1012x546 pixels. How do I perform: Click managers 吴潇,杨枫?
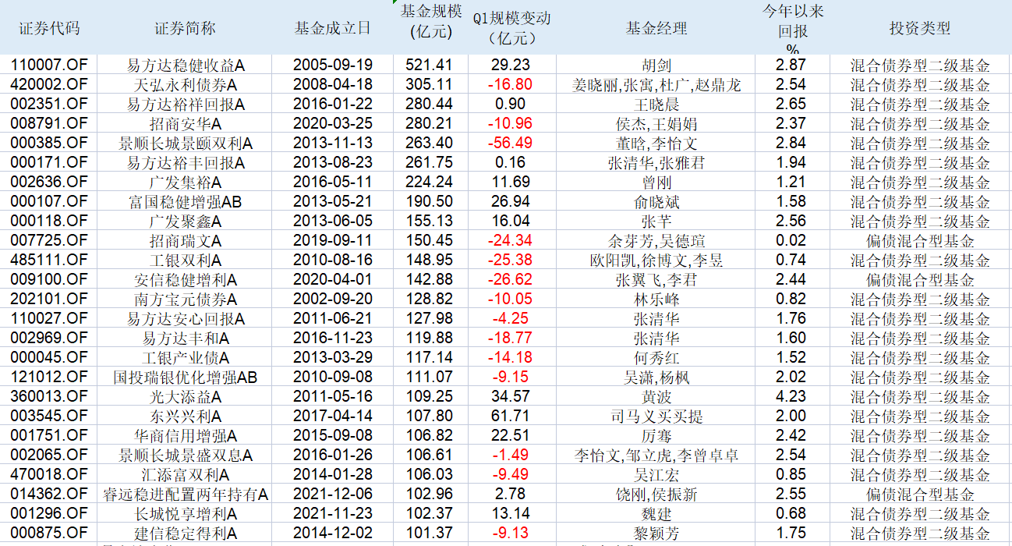[x=656, y=378]
